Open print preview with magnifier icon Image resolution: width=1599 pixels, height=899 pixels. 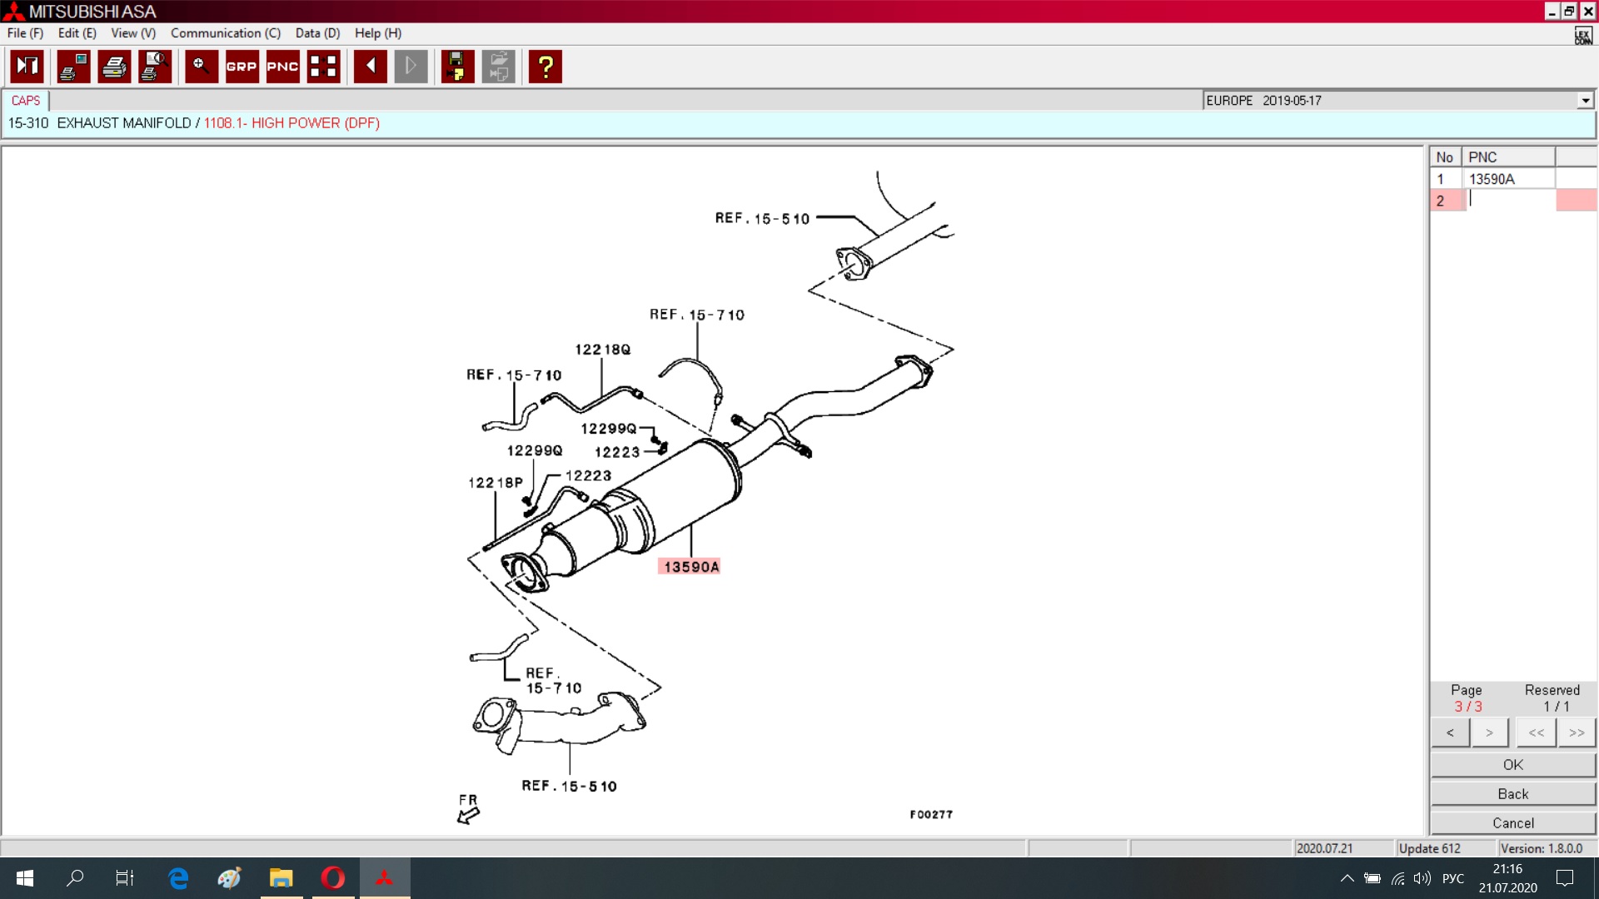(155, 67)
